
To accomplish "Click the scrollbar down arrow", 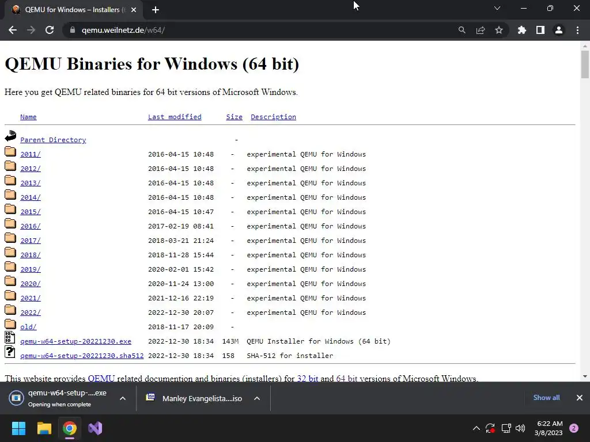I will tap(585, 376).
